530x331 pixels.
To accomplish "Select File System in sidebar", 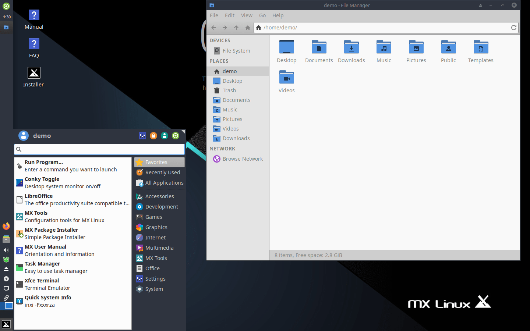I will coord(238,51).
